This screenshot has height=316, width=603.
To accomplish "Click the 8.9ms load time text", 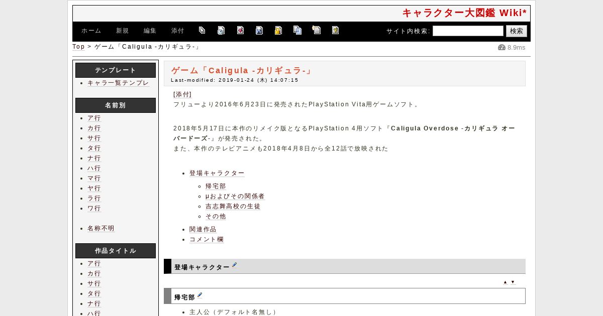I will pyautogui.click(x=516, y=47).
